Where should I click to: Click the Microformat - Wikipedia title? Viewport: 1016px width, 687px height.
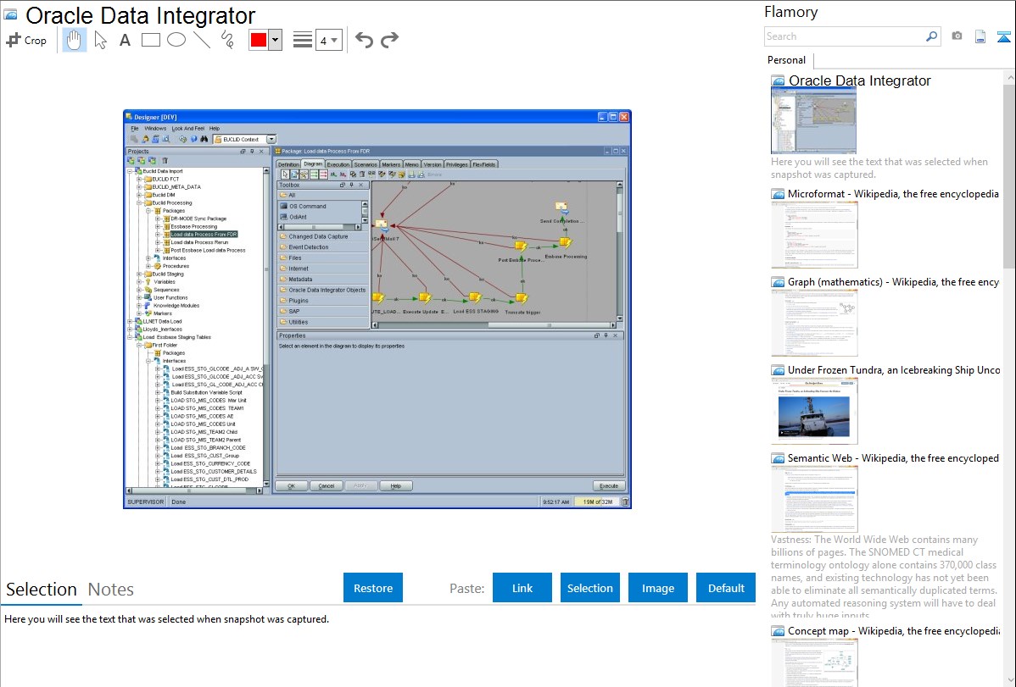[893, 194]
